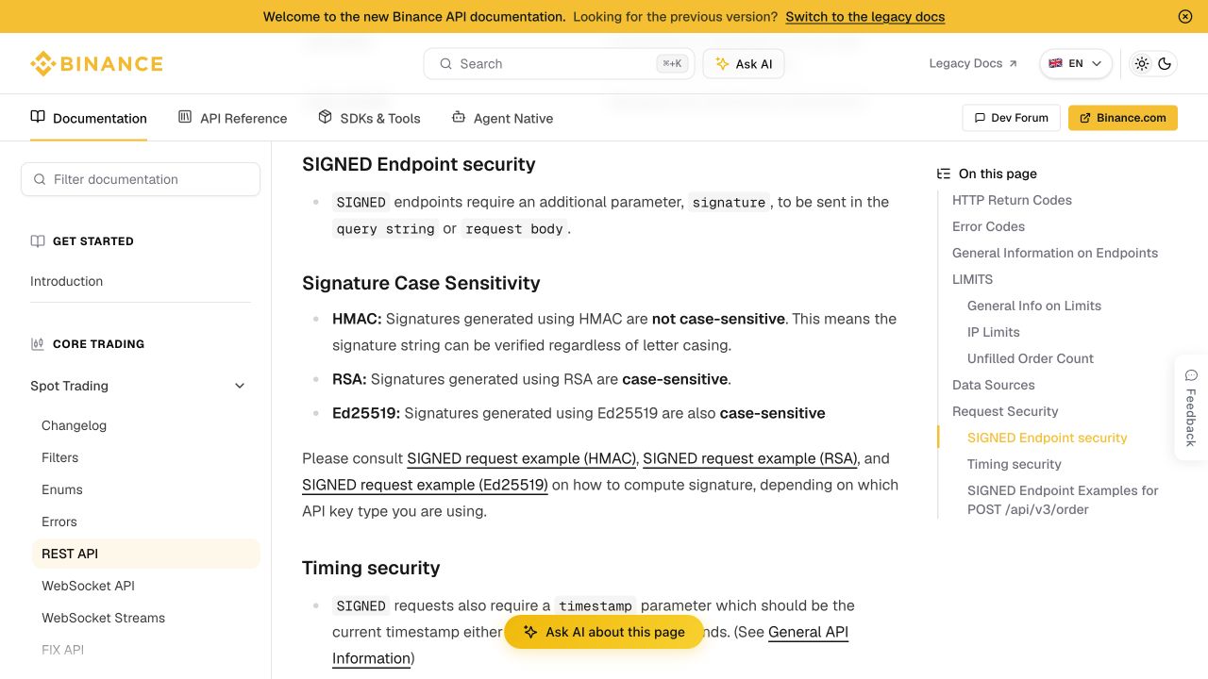Click the SDKs & Tools cube icon
This screenshot has width=1208, height=679.
pos(325,117)
